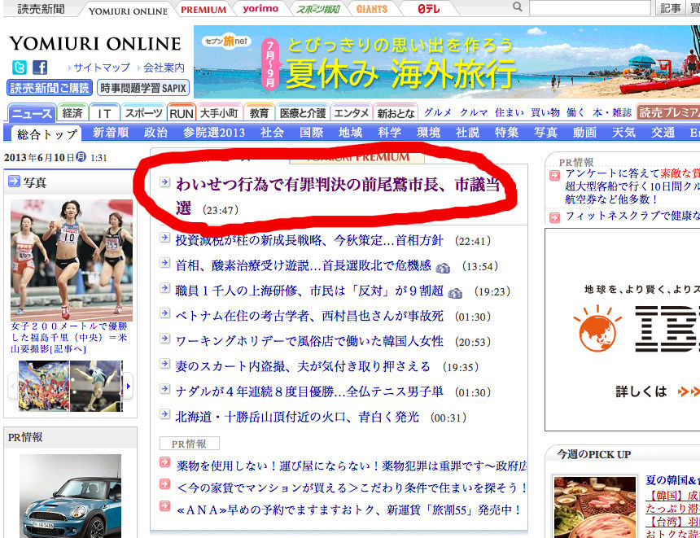Open the yorimo top tab

coord(260,8)
